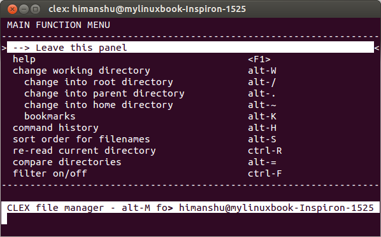381x237 pixels.
Task: Choose 'change working directory' option
Action: (82, 71)
